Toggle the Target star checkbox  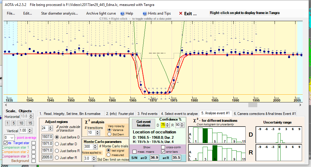click(x=33, y=143)
